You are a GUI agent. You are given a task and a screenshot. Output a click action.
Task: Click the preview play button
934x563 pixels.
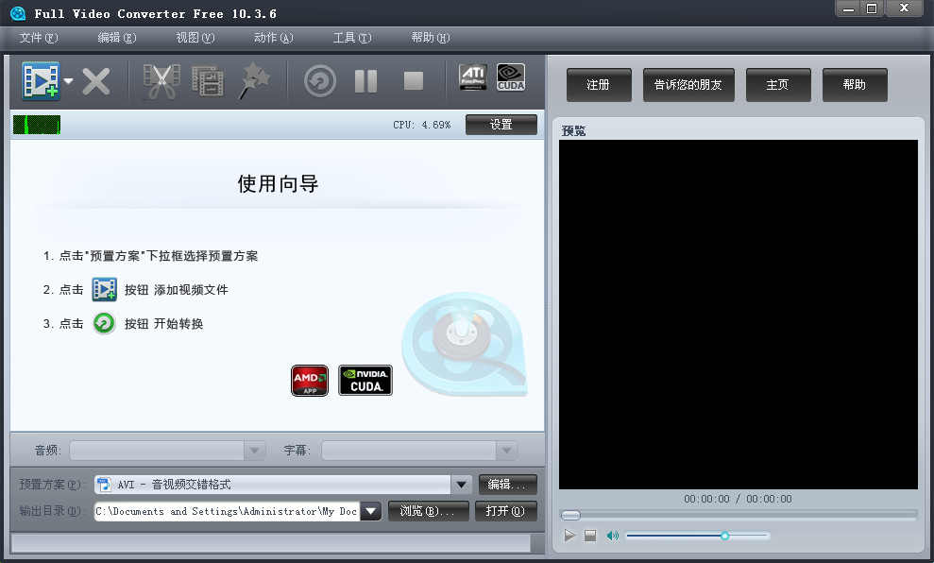tap(570, 536)
